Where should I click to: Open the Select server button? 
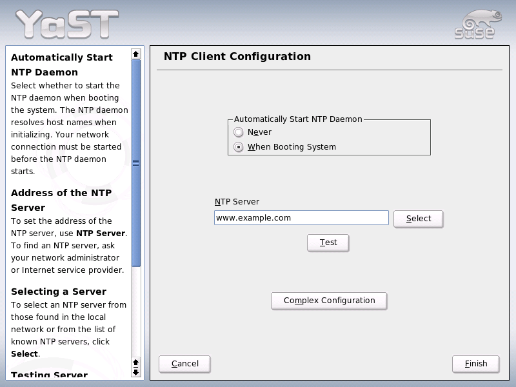coord(418,219)
